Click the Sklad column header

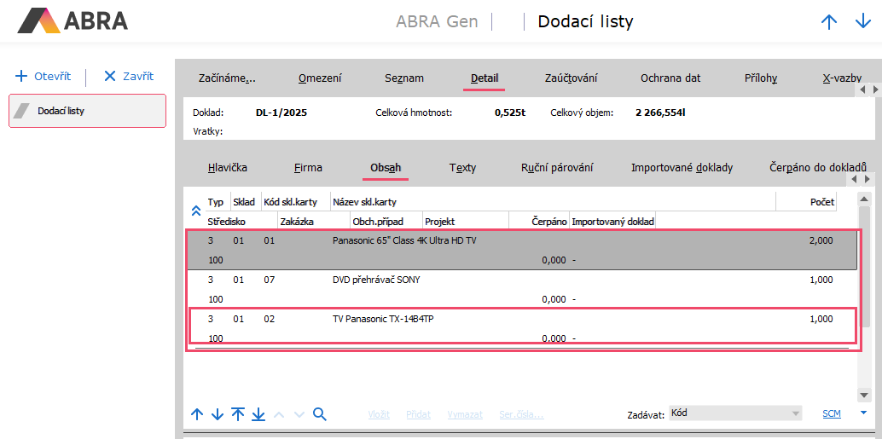coord(246,202)
